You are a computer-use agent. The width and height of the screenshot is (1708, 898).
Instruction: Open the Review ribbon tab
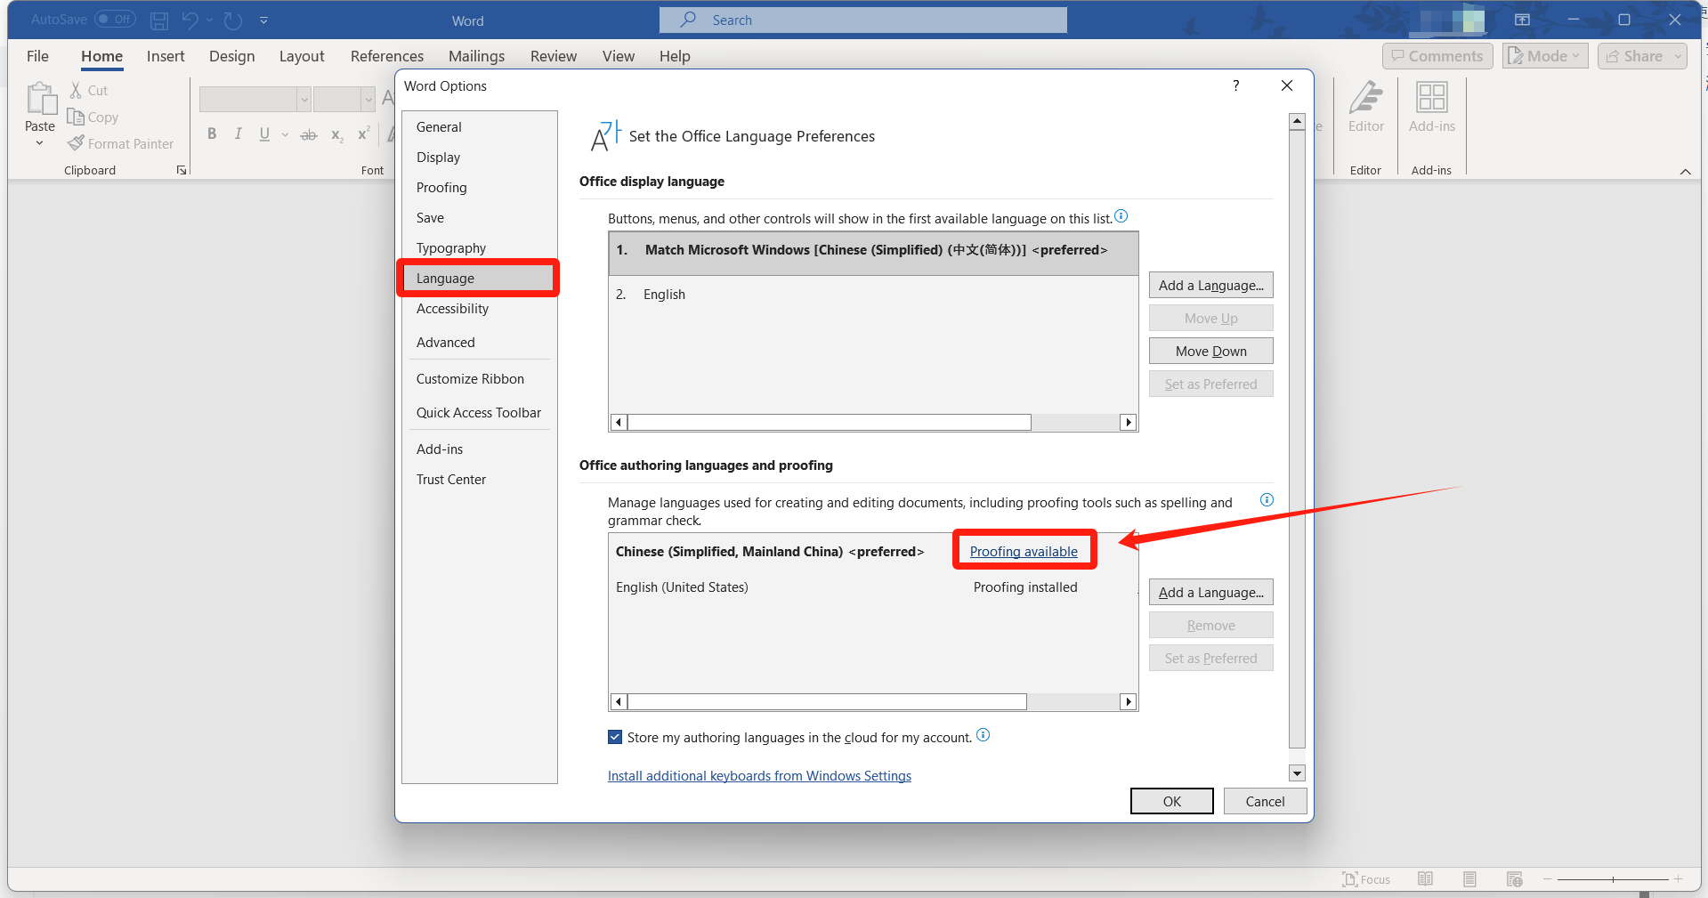point(553,56)
